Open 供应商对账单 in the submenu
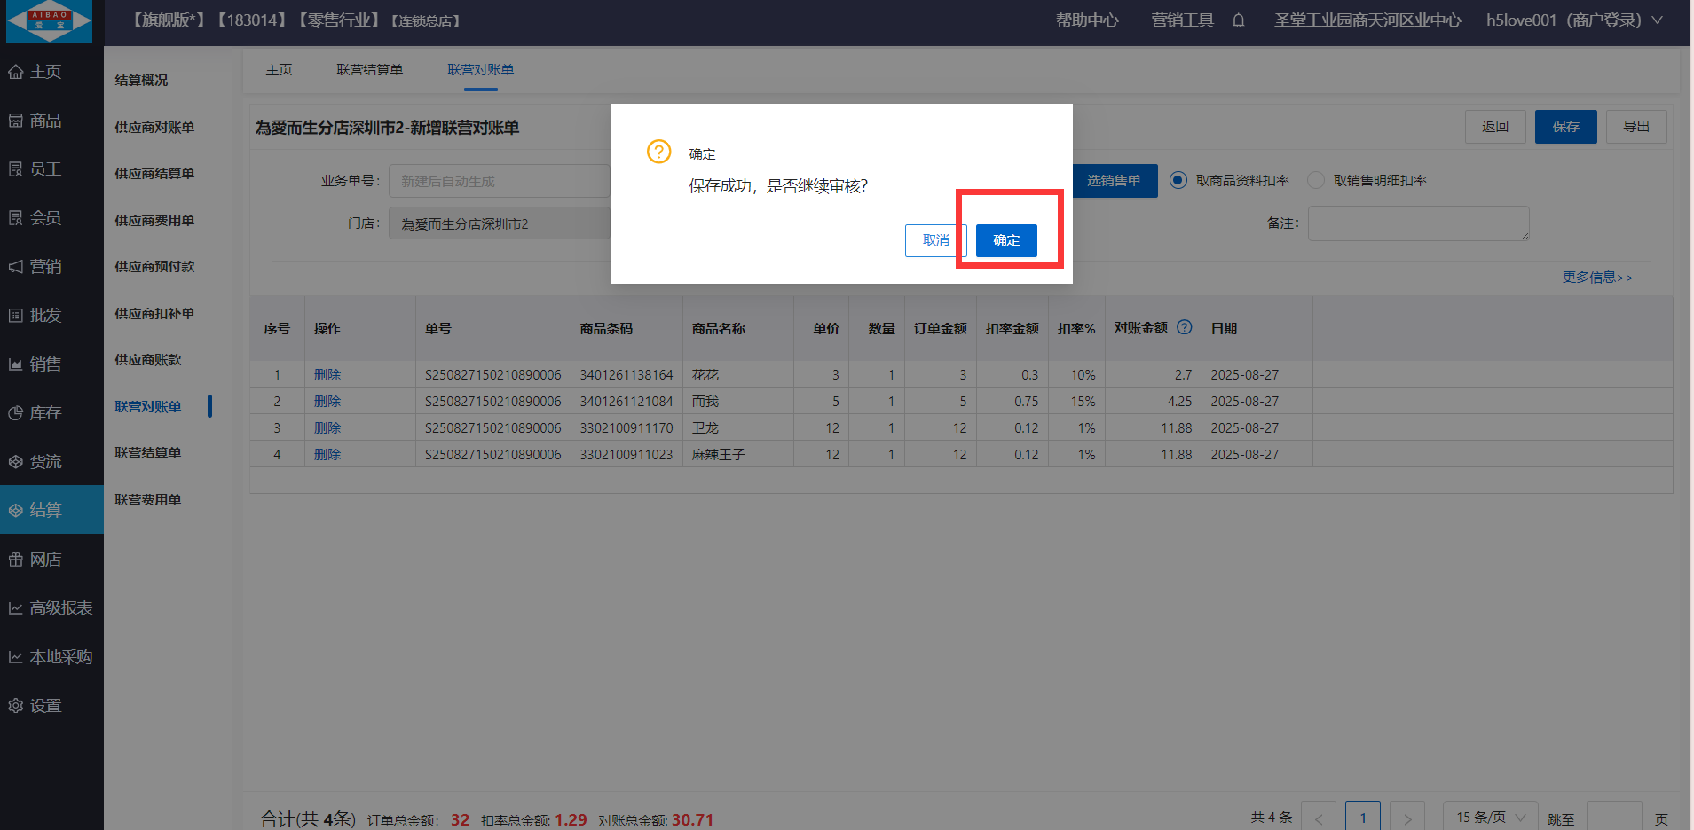Image resolution: width=1694 pixels, height=830 pixels. coord(154,128)
